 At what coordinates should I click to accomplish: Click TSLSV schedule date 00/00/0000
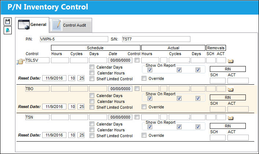120,60
